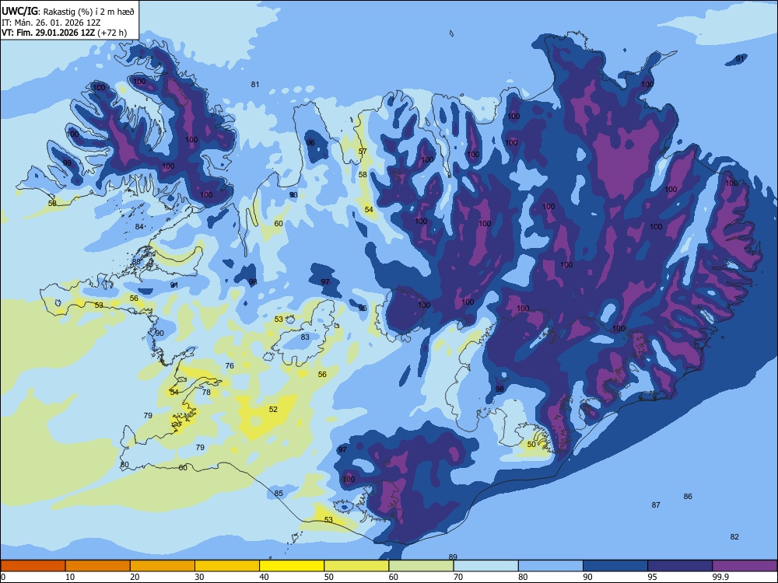Select the golden 30–40 legend swatch
The image size is (778, 583).
click(227, 566)
